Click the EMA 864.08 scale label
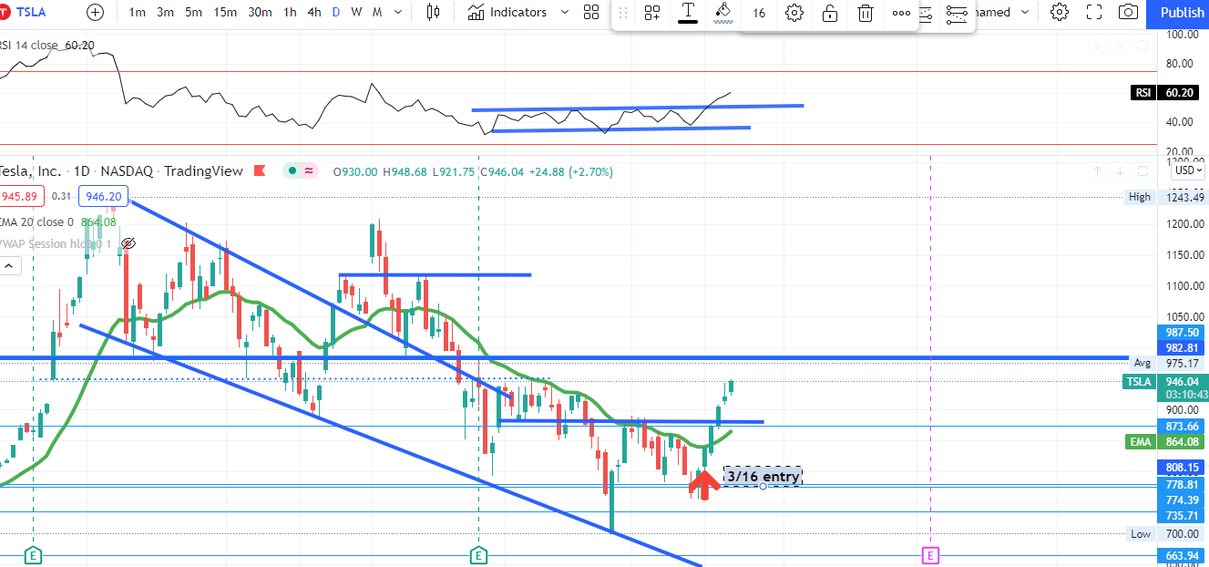 pyautogui.click(x=1165, y=442)
